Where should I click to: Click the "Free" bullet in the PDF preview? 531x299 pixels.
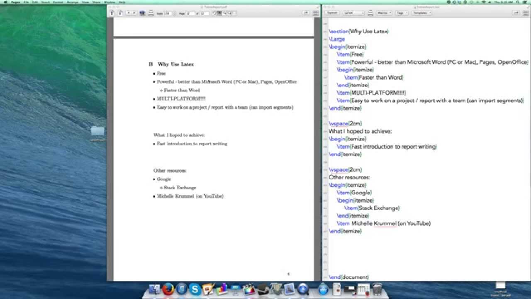pyautogui.click(x=161, y=74)
